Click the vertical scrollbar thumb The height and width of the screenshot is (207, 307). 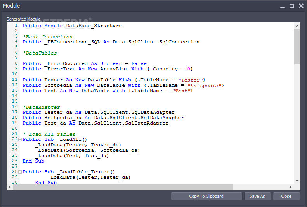(x=297, y=47)
